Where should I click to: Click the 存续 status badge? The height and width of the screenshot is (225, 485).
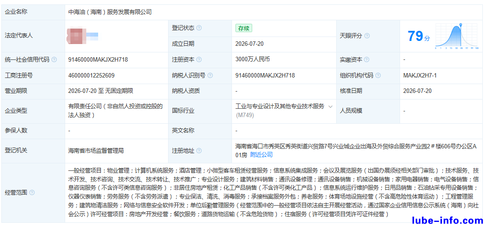[x=244, y=28]
